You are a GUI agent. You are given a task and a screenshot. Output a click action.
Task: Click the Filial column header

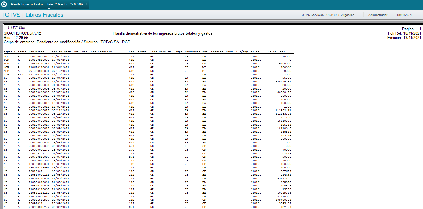tap(256, 52)
